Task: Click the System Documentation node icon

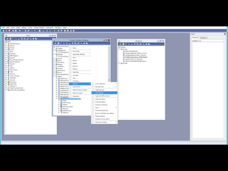Action: [9, 90]
